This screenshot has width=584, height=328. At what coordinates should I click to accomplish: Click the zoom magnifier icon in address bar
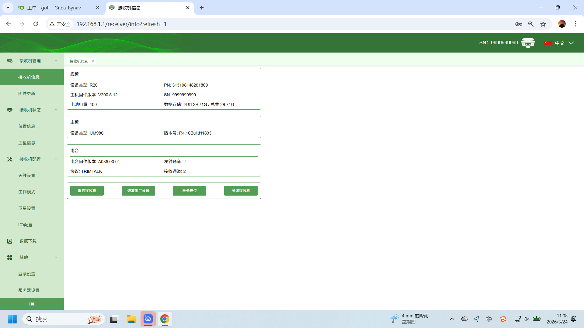pyautogui.click(x=531, y=24)
